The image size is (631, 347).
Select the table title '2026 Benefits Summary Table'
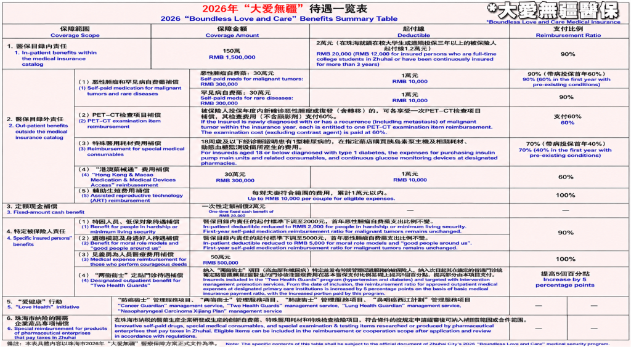(279, 14)
